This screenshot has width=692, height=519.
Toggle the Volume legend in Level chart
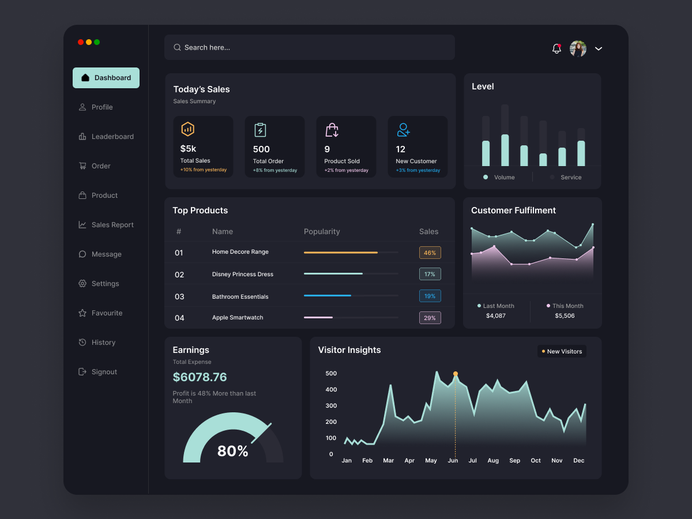[499, 177]
